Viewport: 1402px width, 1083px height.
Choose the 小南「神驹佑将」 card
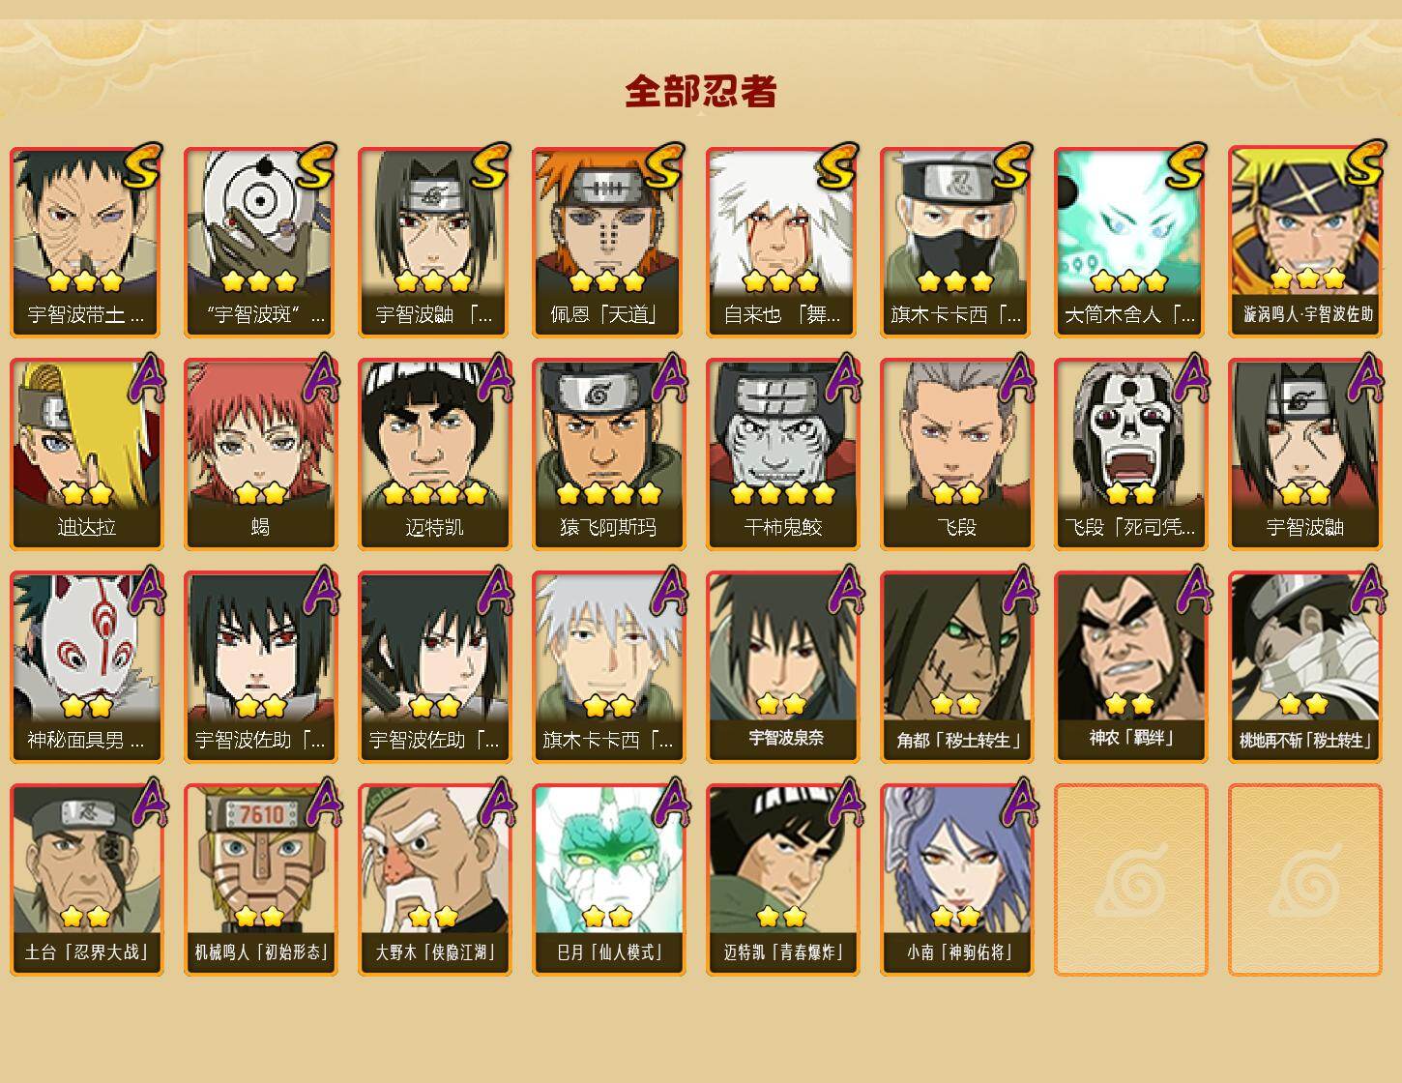coord(956,880)
